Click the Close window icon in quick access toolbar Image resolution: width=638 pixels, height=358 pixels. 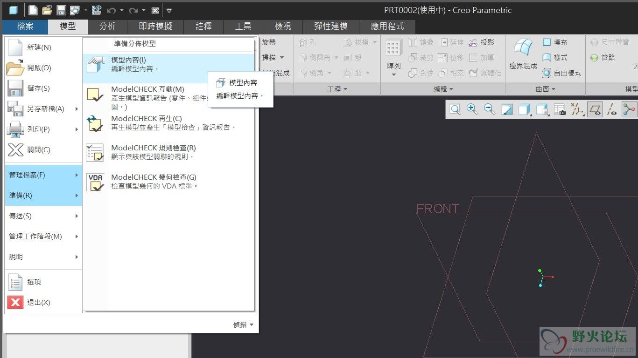(155, 10)
